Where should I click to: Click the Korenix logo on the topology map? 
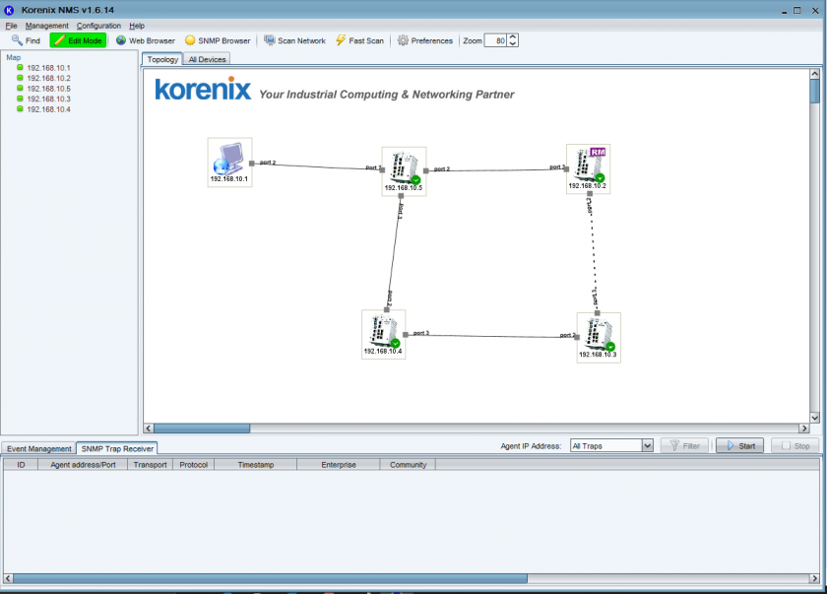[x=203, y=90]
